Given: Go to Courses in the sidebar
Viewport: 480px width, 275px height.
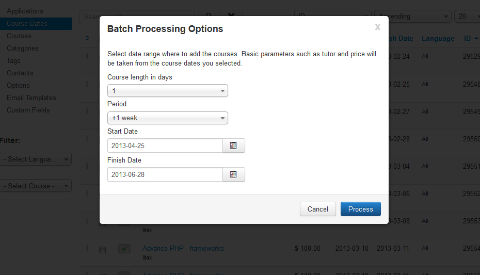Looking at the screenshot, I should pos(19,36).
